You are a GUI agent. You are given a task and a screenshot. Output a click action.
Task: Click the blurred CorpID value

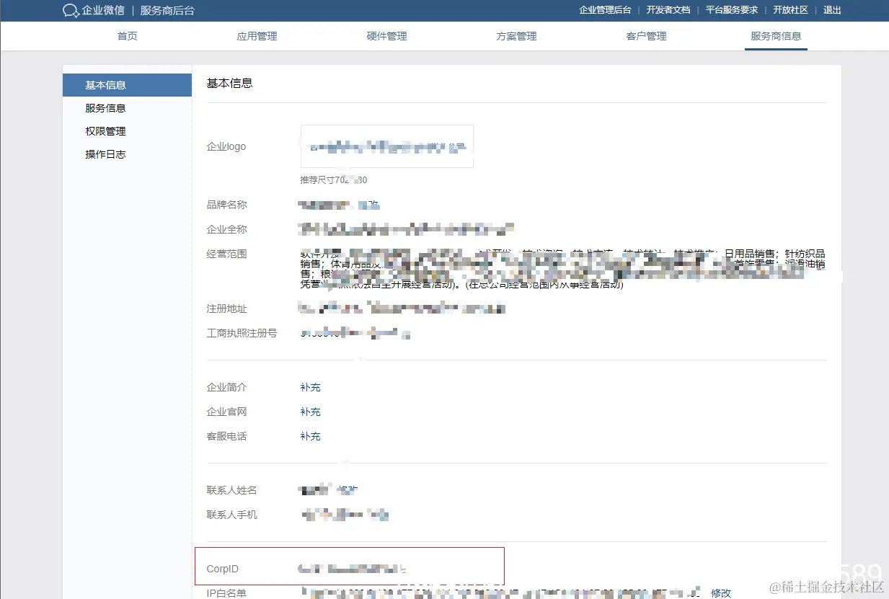[x=353, y=569]
